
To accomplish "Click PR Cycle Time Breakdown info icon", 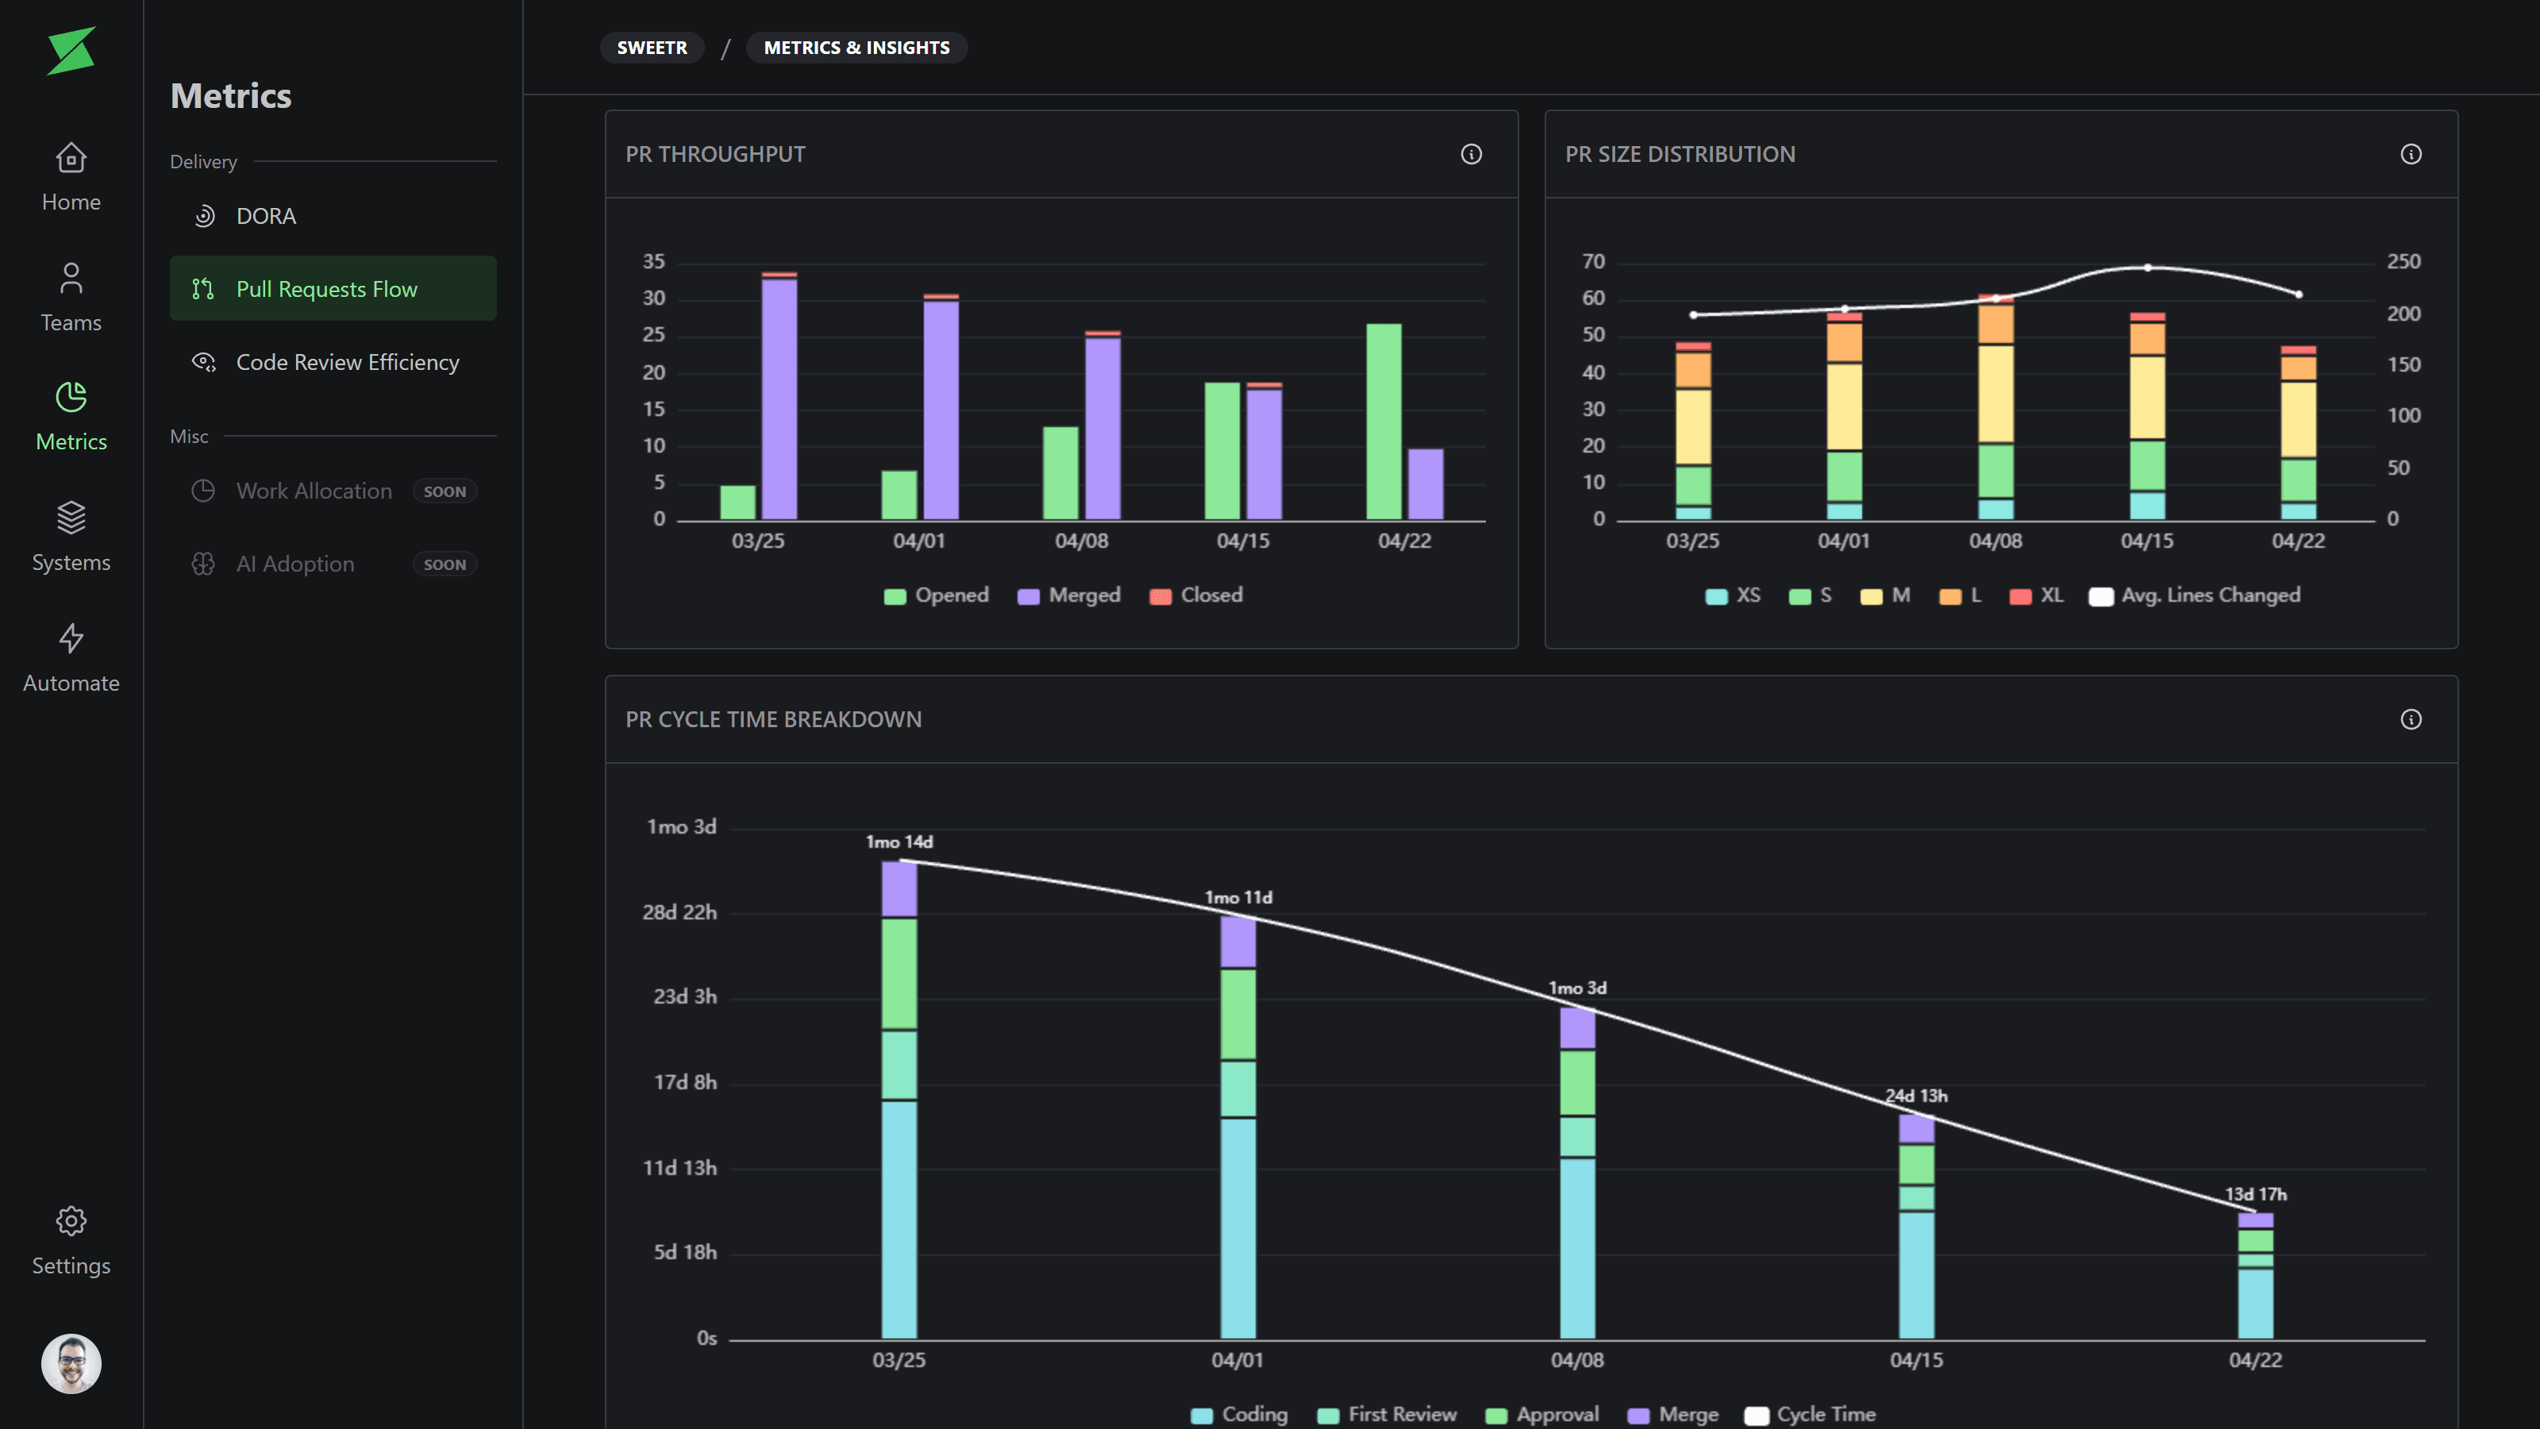I will point(2410,719).
